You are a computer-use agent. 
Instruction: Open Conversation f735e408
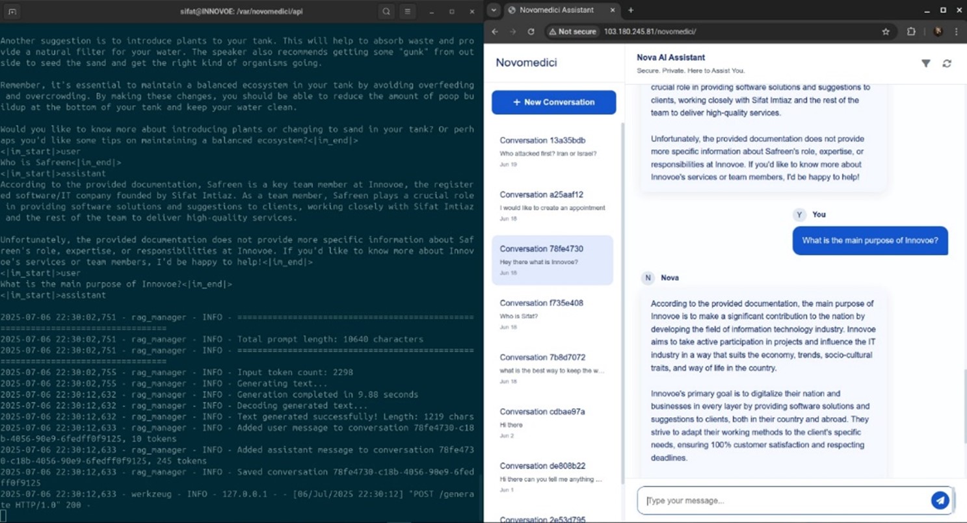(x=552, y=314)
